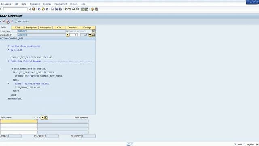The height and width of the screenshot is (146, 259).
Task: Click the SY-TABIX value field
Action: [51, 136]
